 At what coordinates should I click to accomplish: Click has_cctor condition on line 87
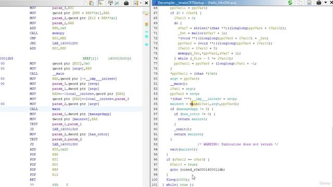coord(190,114)
